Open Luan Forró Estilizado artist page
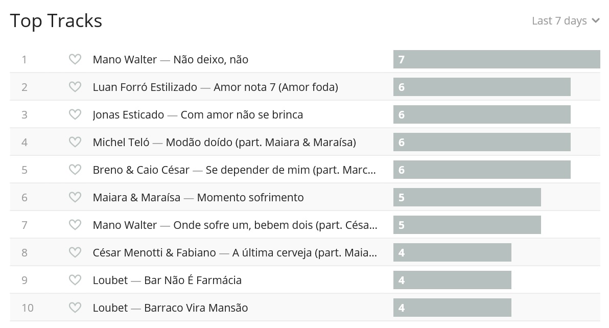Screen dimensions: 609x328 coord(145,87)
